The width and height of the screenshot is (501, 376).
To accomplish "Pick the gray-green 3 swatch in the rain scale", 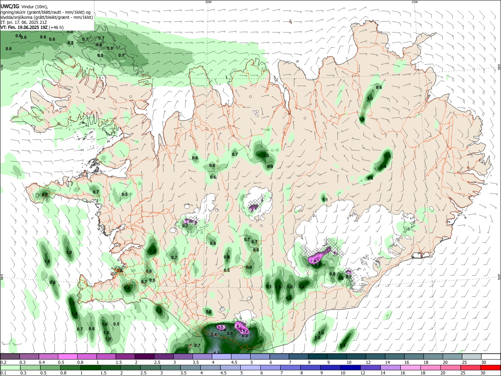I will tap(170, 368).
